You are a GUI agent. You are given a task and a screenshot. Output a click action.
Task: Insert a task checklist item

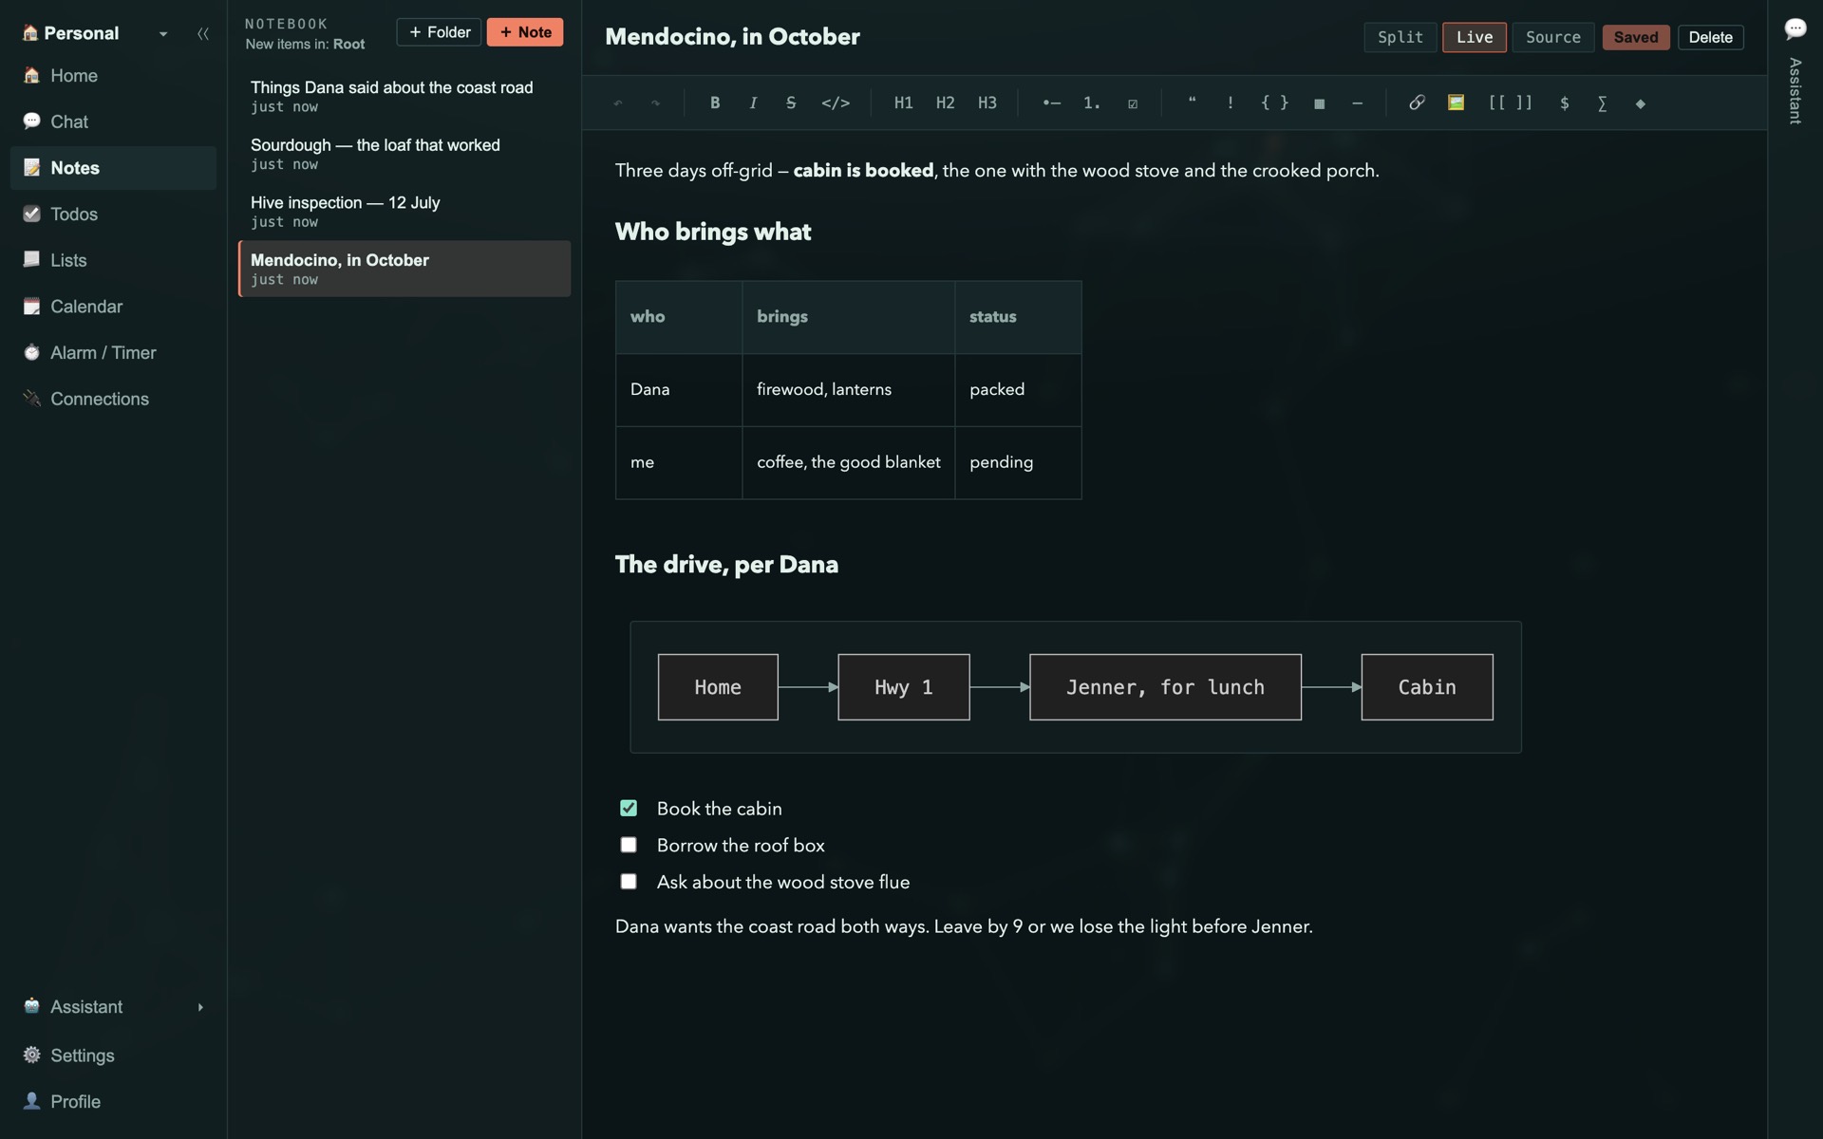pos(1133,103)
